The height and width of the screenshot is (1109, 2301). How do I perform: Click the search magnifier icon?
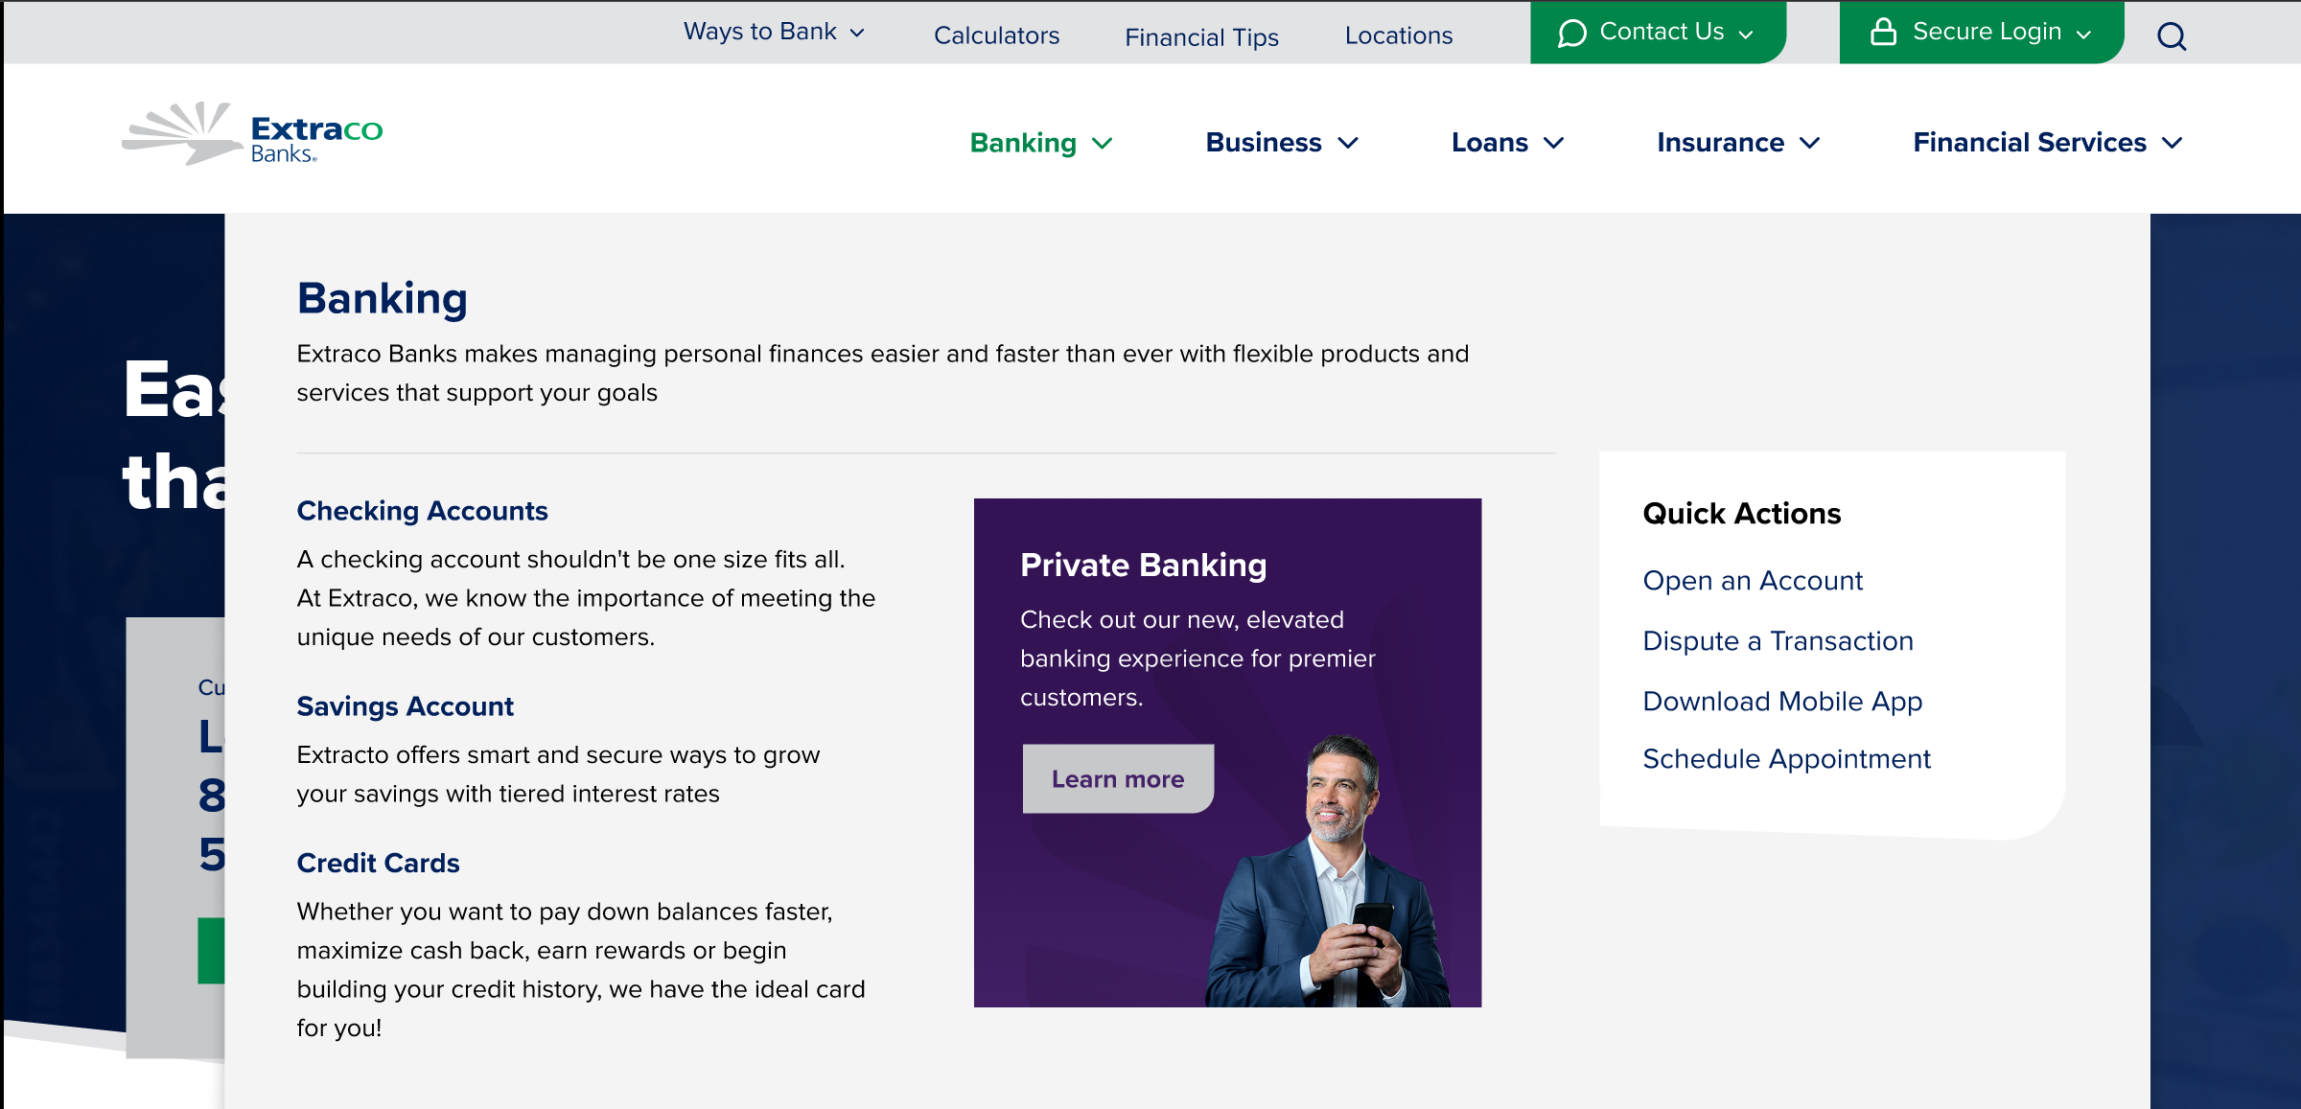(x=2172, y=36)
